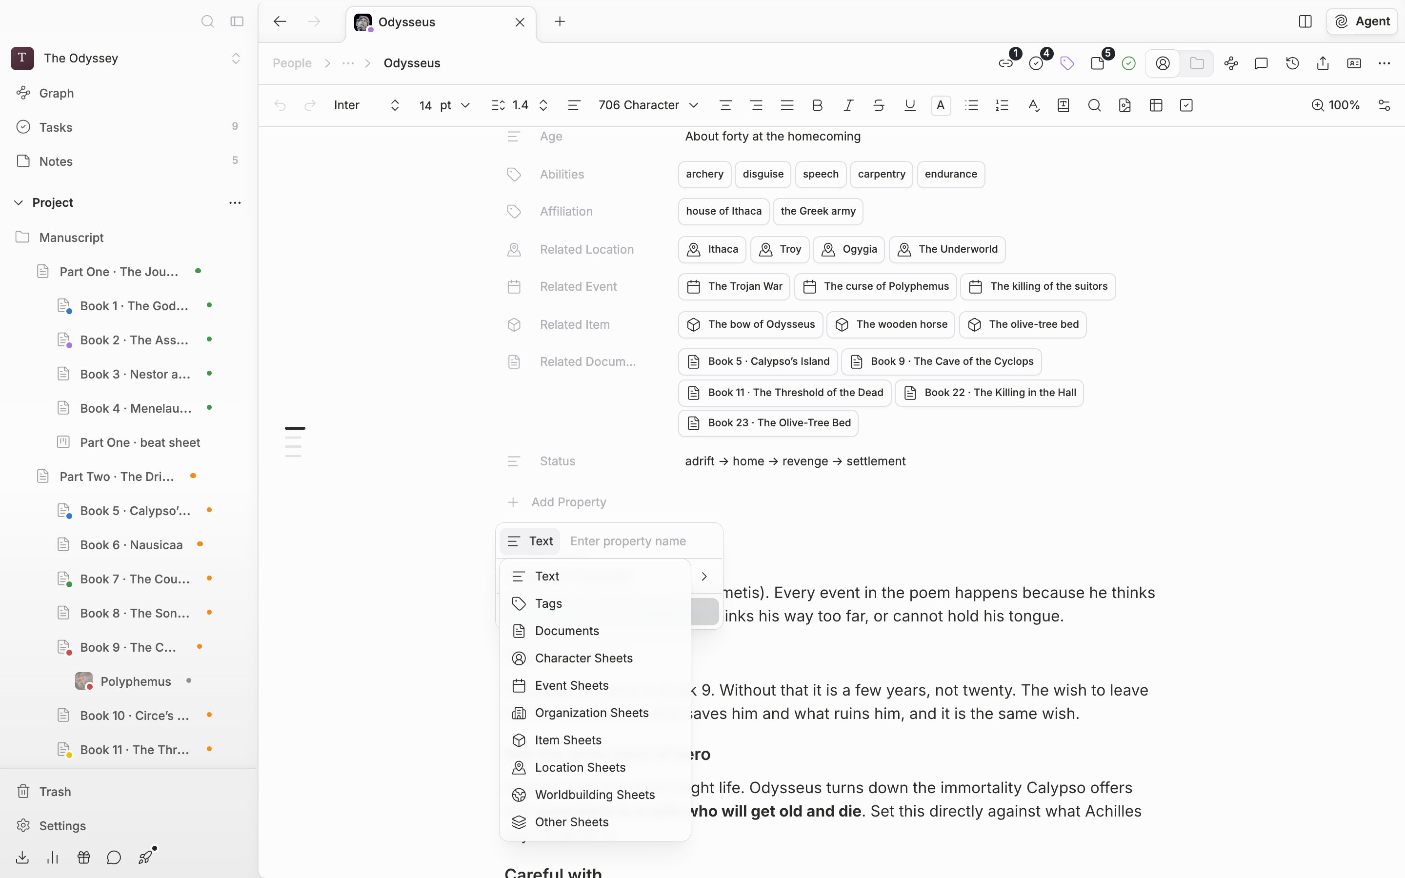
Task: Open the Agent panel
Action: pos(1362,21)
